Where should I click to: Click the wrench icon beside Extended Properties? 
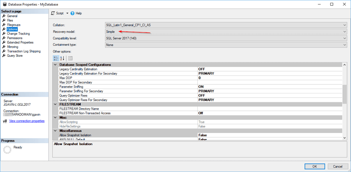(x=4, y=42)
